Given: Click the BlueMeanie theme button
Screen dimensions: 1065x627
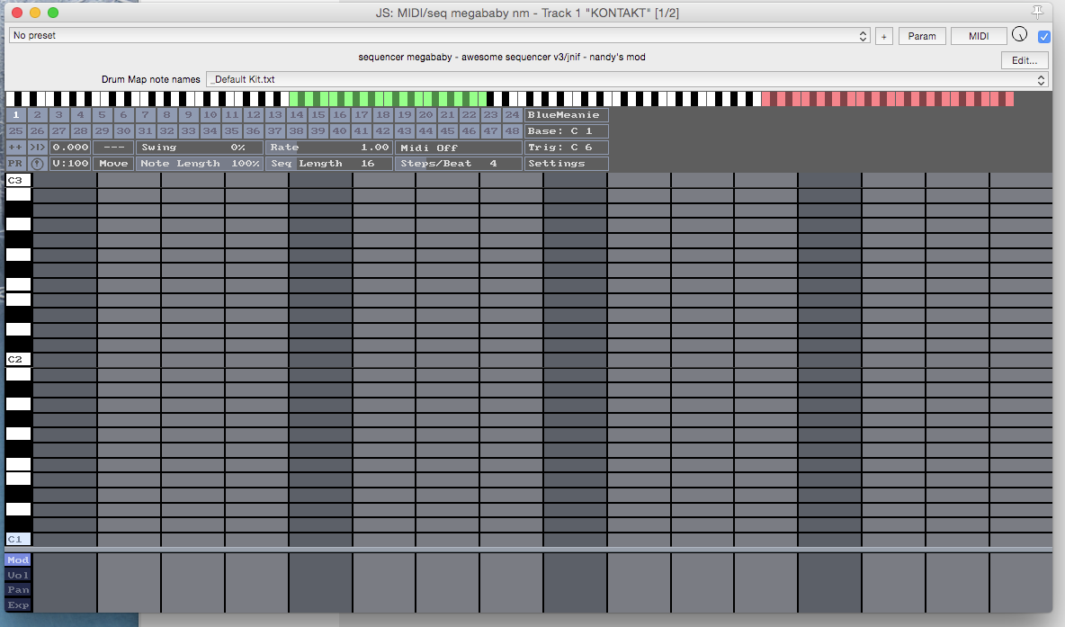Looking at the screenshot, I should click(567, 115).
